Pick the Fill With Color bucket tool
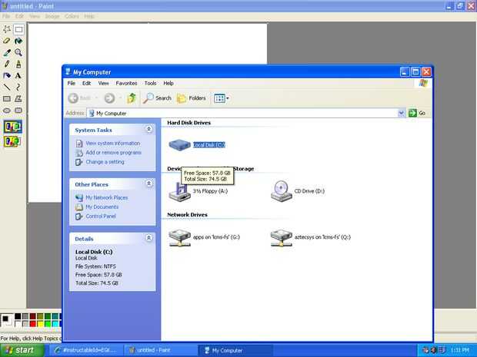Viewport: 477px width, 357px height. click(x=18, y=41)
